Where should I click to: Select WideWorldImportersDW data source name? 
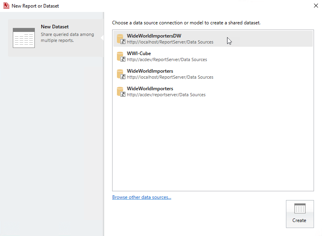pos(154,36)
